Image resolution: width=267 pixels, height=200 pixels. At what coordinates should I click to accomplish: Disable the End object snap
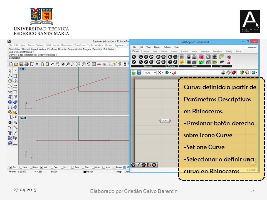11,167
